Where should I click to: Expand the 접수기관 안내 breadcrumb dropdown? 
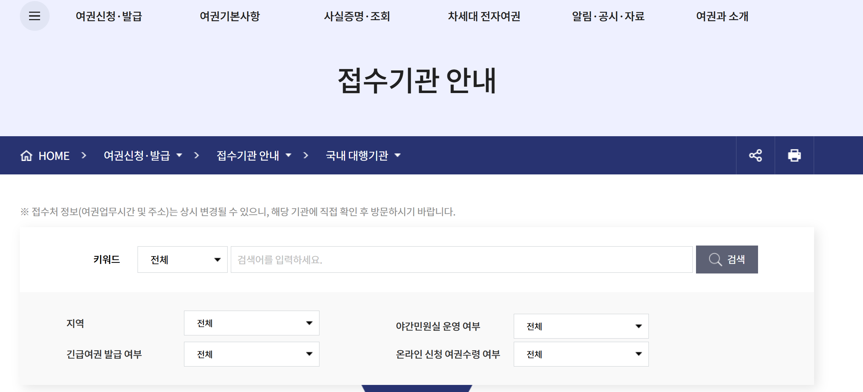pos(289,155)
